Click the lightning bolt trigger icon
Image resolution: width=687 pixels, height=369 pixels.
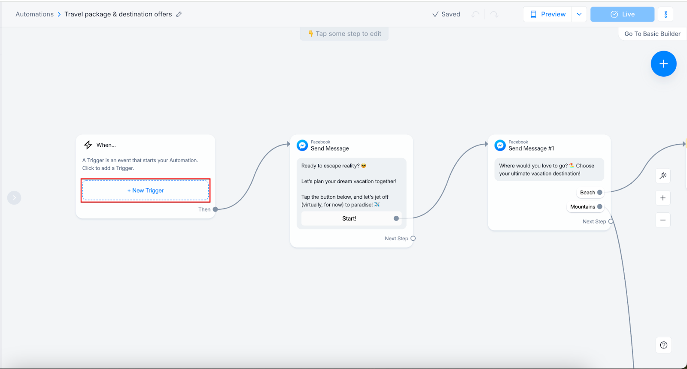click(88, 145)
